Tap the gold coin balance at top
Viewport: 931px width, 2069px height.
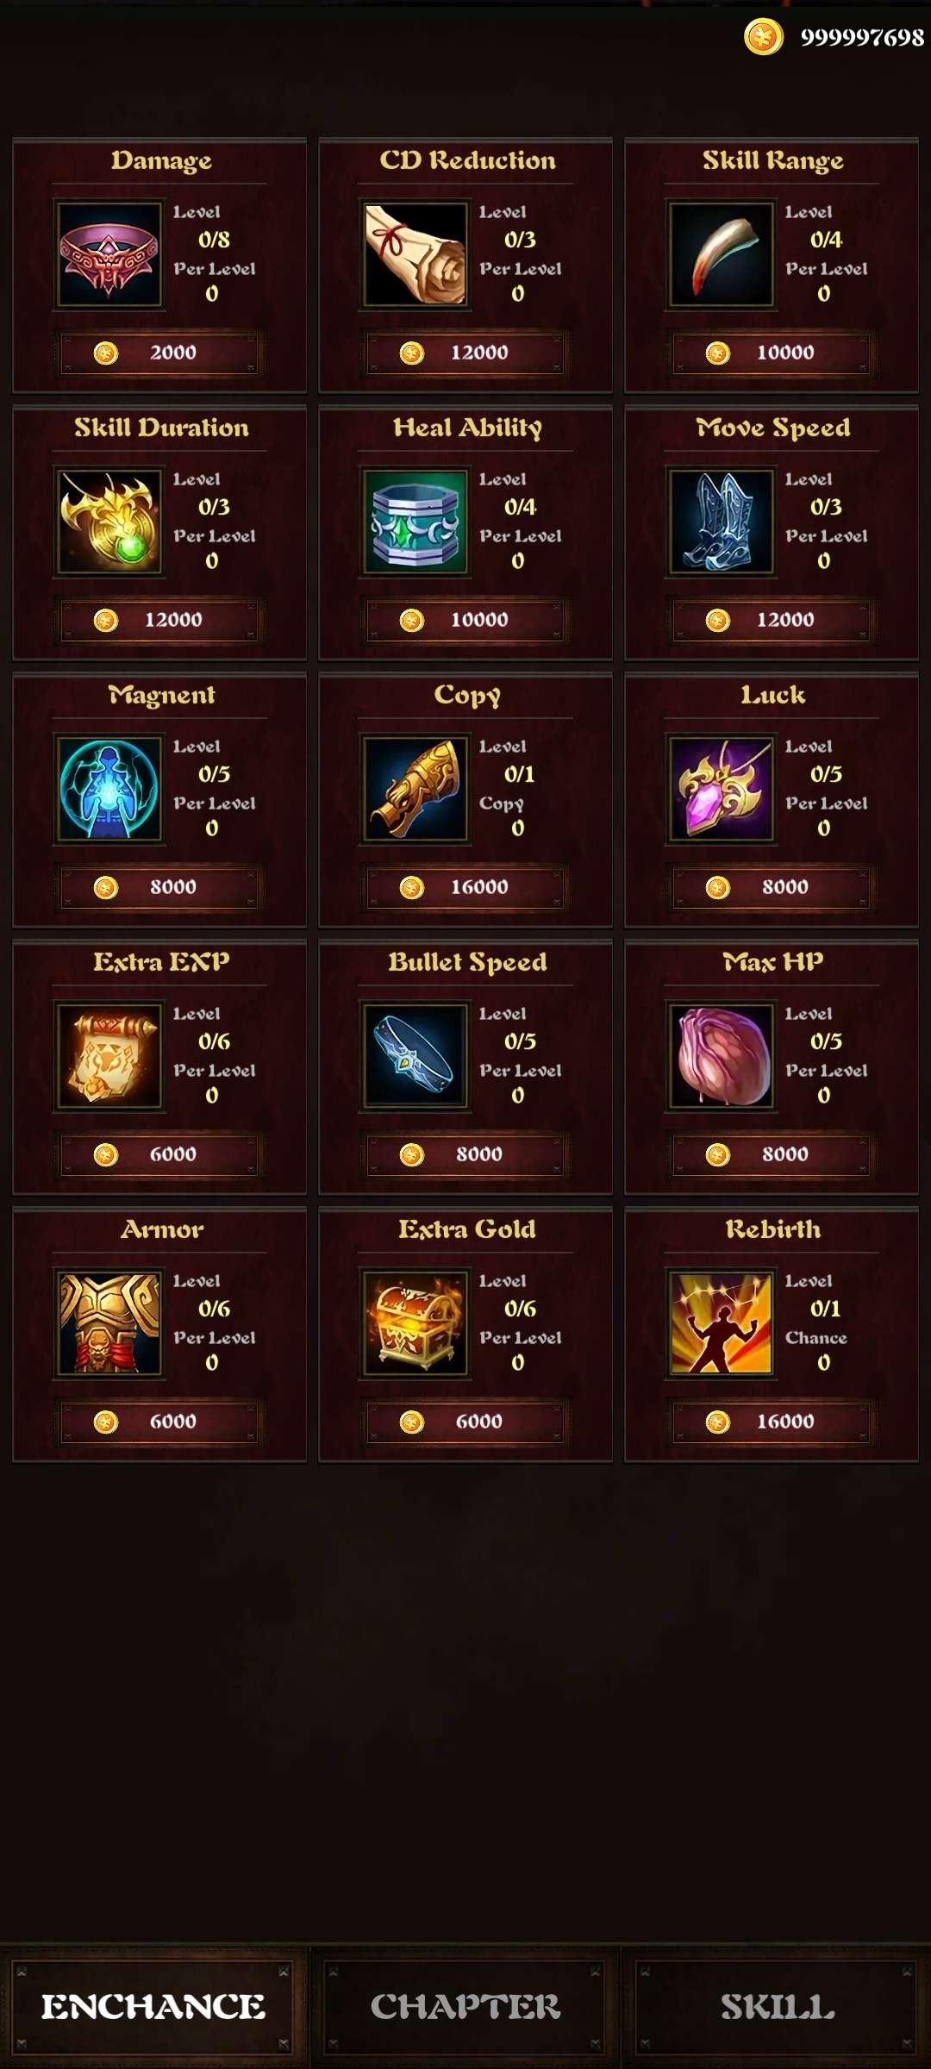(834, 38)
